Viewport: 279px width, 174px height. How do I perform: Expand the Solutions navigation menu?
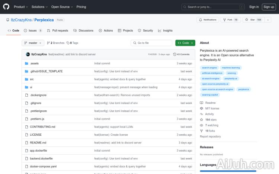[x=39, y=7]
